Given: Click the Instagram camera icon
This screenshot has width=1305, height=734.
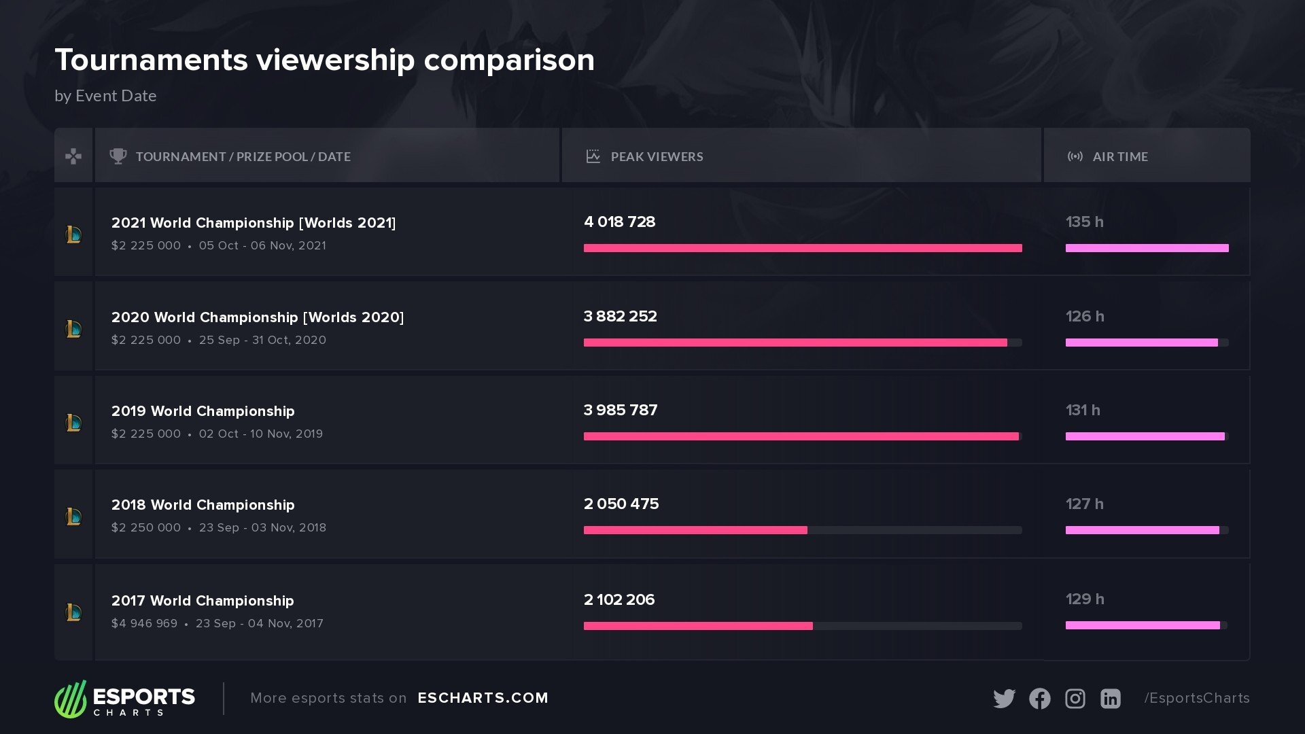Looking at the screenshot, I should click(x=1075, y=699).
